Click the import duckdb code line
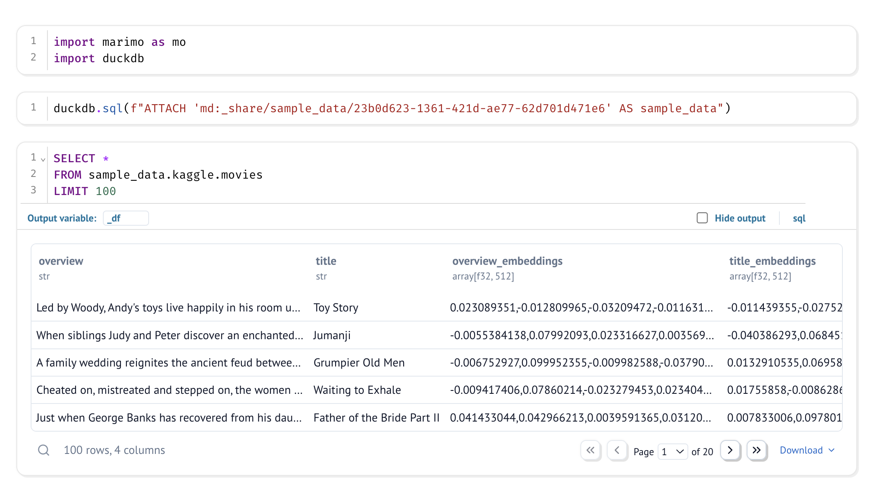The image size is (876, 501). (99, 58)
